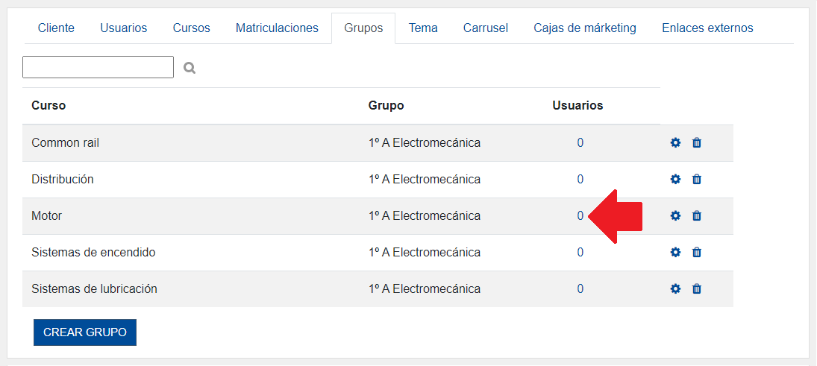Delete the Motor group with trash icon
This screenshot has height=366, width=817.
click(697, 215)
